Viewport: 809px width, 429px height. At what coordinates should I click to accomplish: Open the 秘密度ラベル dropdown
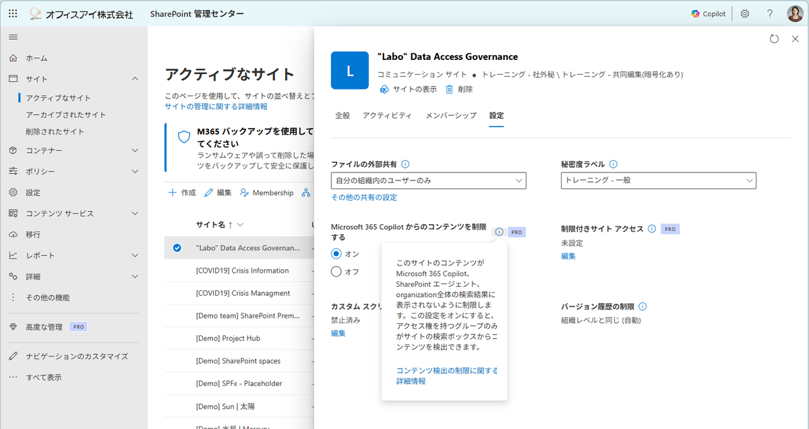pos(658,180)
